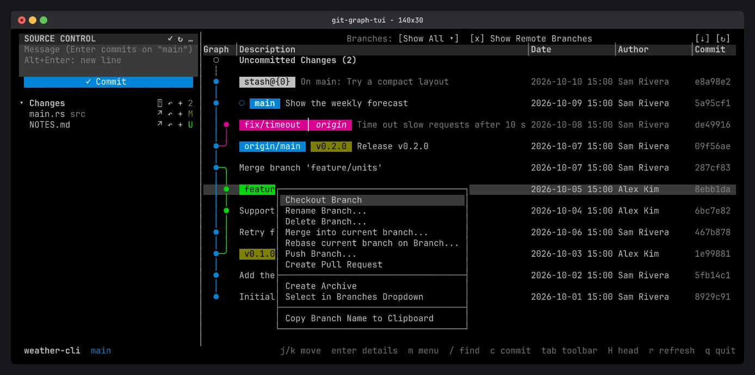Click the hollow HEAD circle beside main label
This screenshot has height=375, width=755.
tap(242, 103)
